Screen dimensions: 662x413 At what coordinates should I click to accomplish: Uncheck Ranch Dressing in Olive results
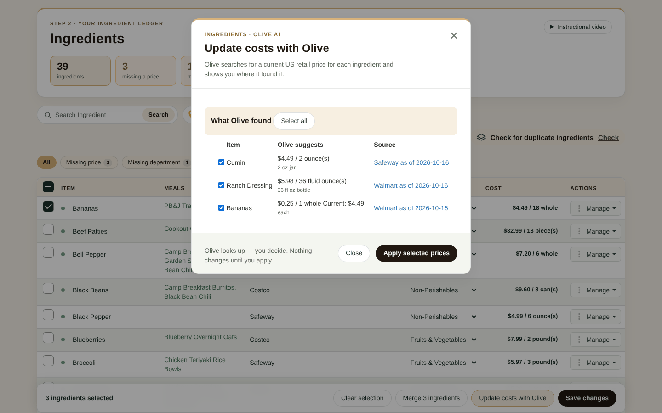221,185
